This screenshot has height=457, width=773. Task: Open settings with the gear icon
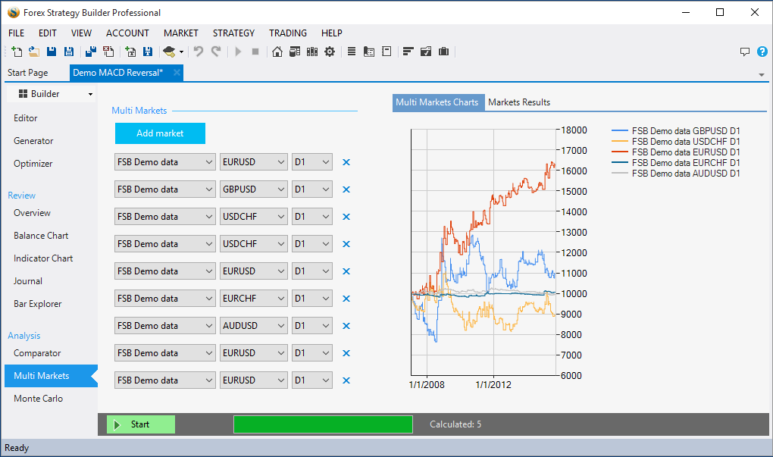[x=330, y=52]
